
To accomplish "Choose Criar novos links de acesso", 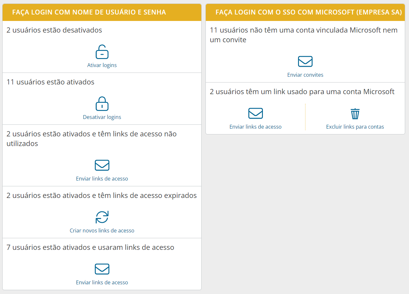I will 102,230.
